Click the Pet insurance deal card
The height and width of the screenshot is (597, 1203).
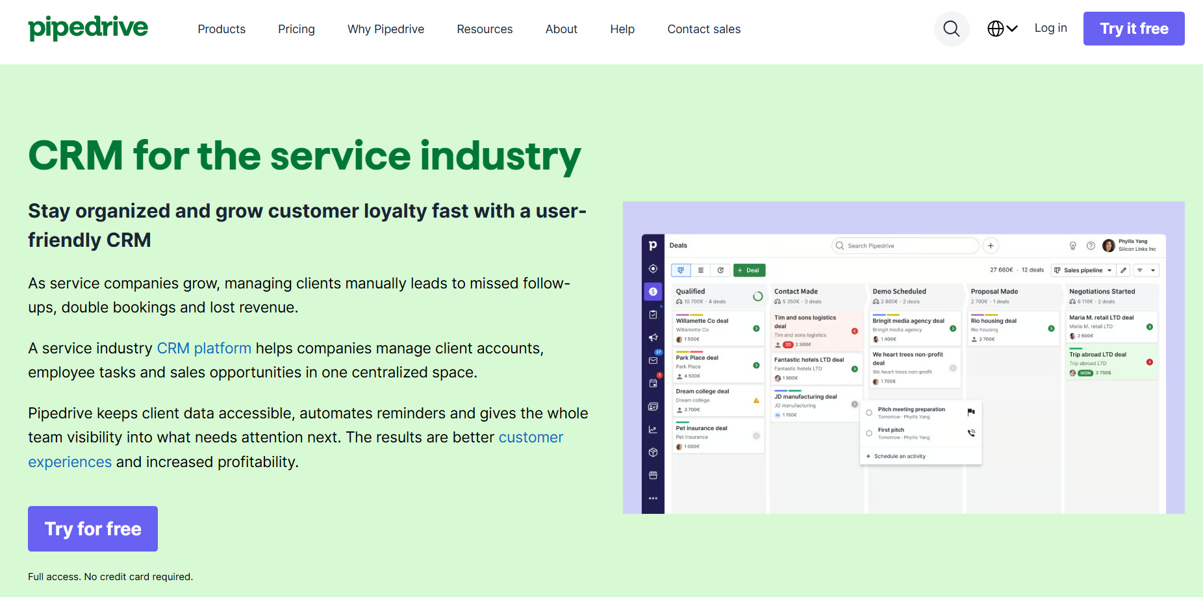718,436
